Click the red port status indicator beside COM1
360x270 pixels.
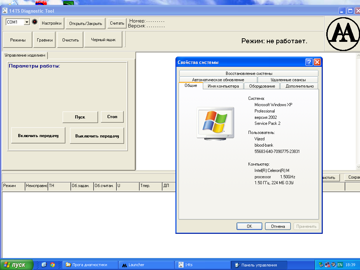tap(35, 22)
